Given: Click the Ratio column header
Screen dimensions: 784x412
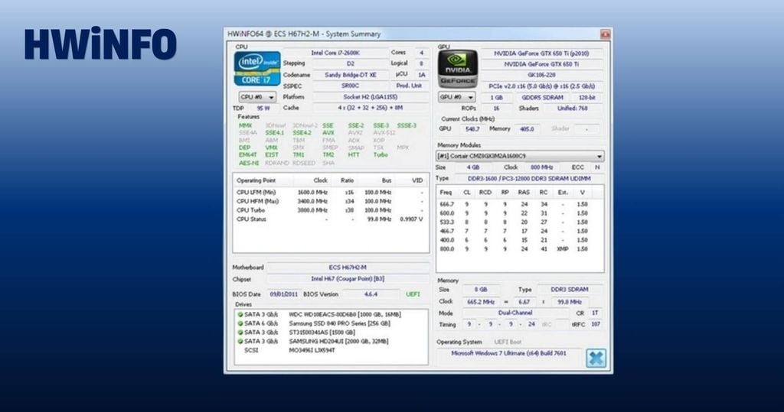Looking at the screenshot, I should [347, 181].
